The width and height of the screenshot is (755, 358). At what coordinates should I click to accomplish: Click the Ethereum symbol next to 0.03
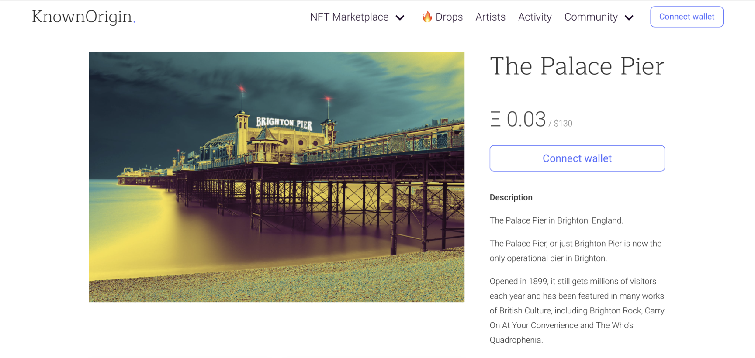pos(495,119)
